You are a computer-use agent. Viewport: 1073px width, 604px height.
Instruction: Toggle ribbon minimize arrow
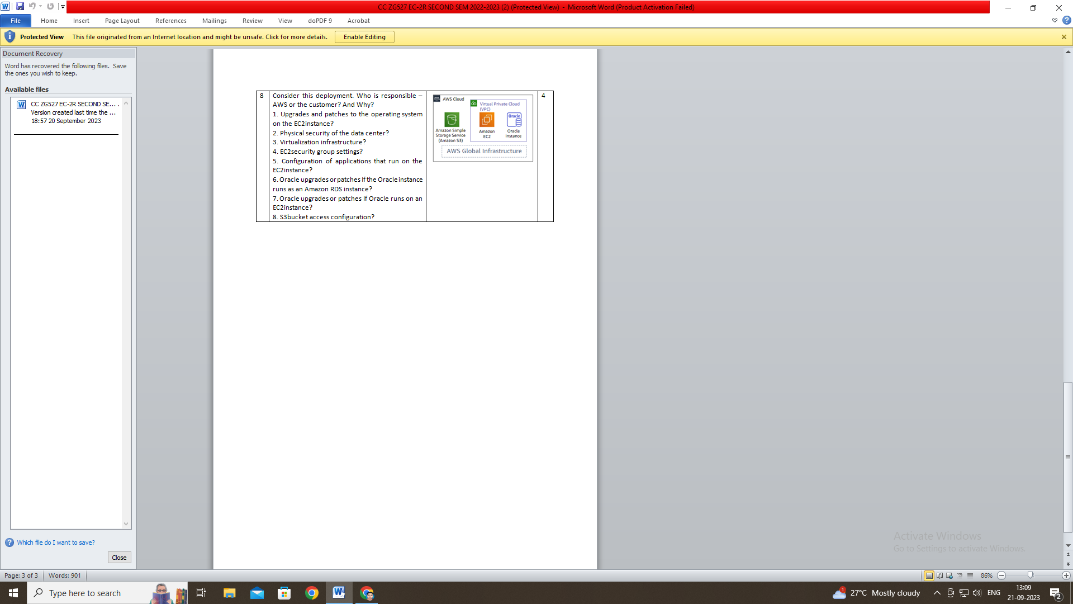1055,21
